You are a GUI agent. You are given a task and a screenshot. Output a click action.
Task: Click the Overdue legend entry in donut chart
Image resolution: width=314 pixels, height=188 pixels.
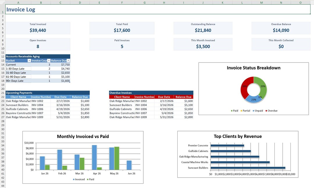click(271, 111)
